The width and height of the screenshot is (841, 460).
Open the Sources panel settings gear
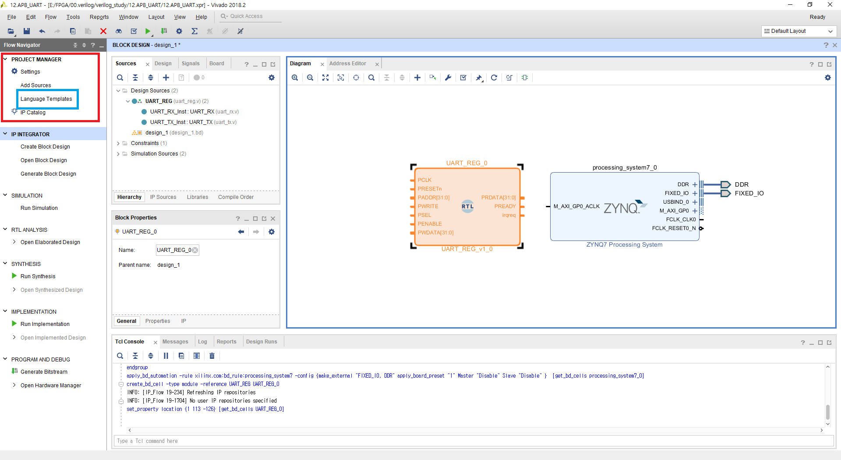[272, 78]
